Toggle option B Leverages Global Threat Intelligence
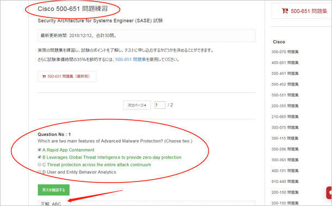Screen dimensions: 332x206 (39, 157)
